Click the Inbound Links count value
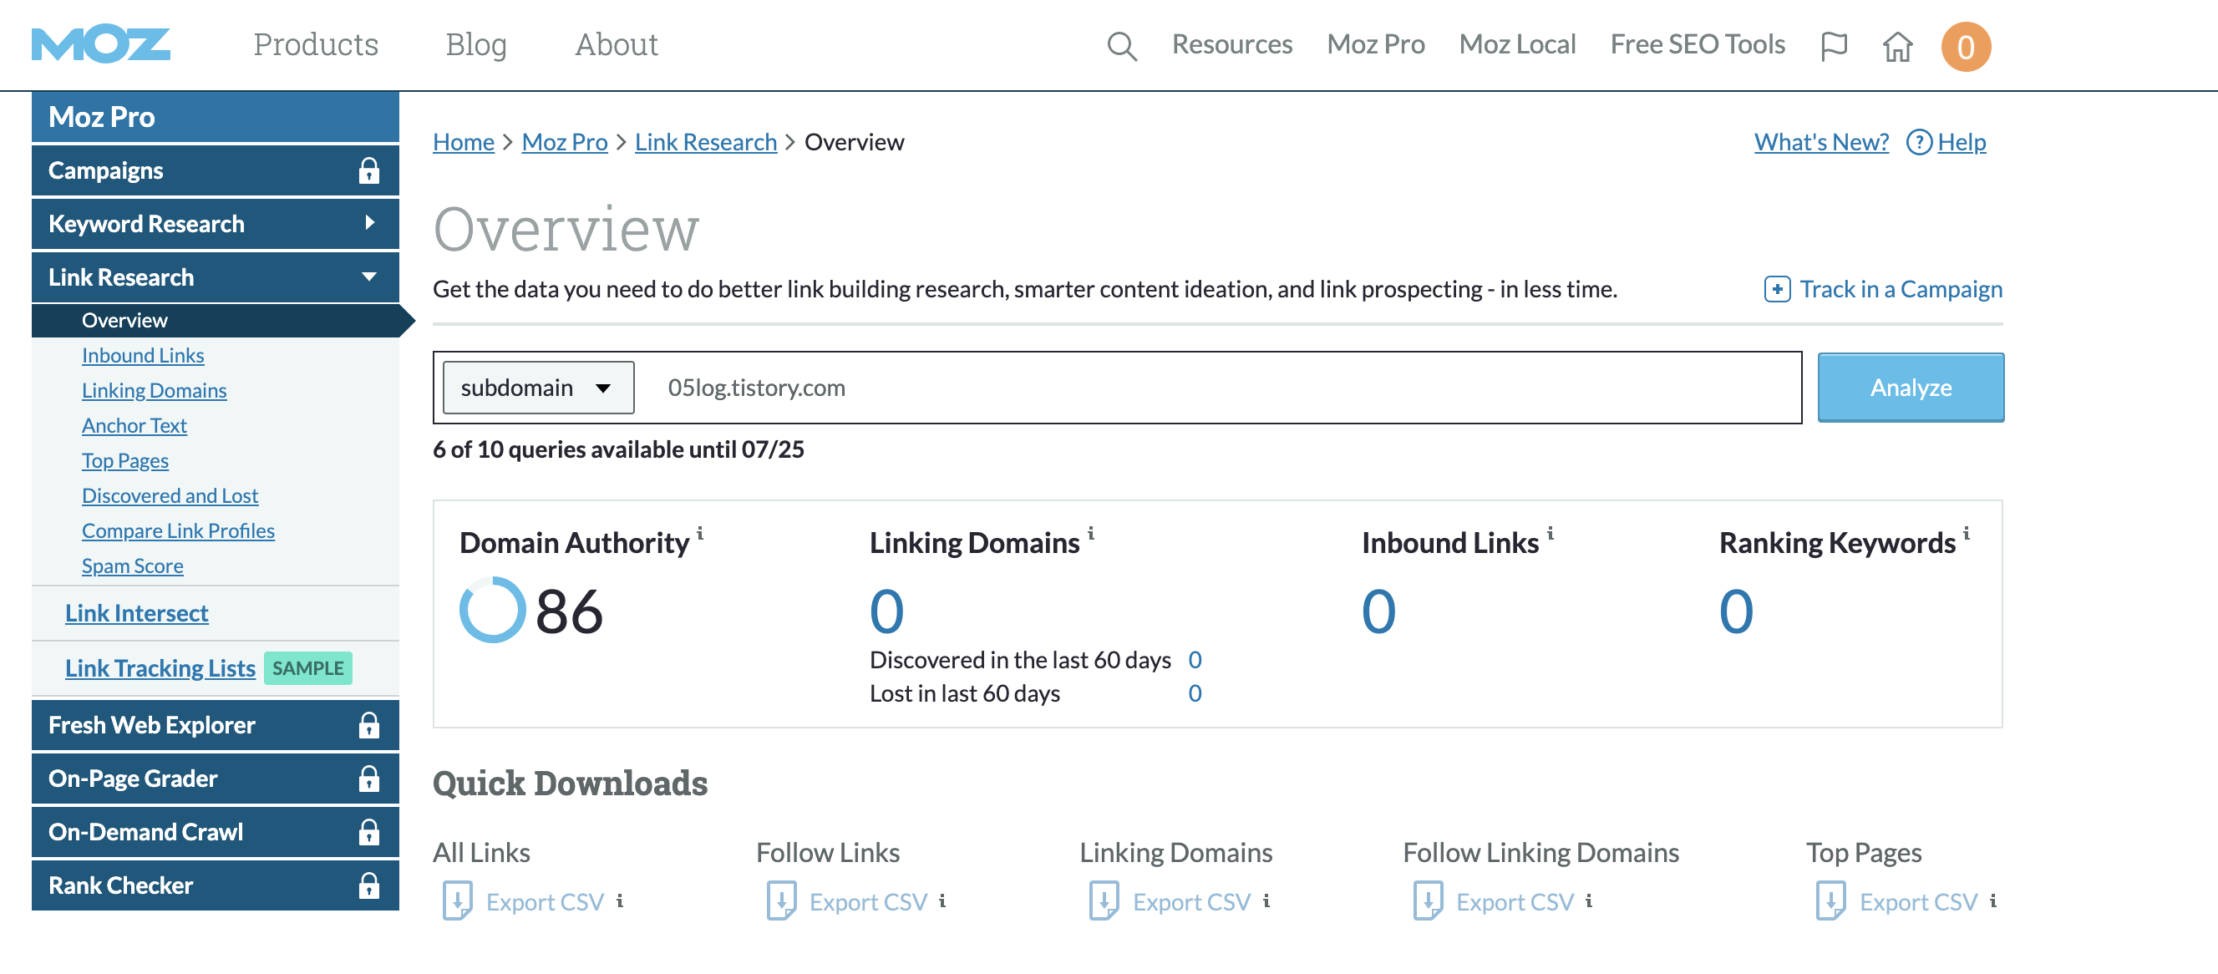 click(x=1378, y=611)
